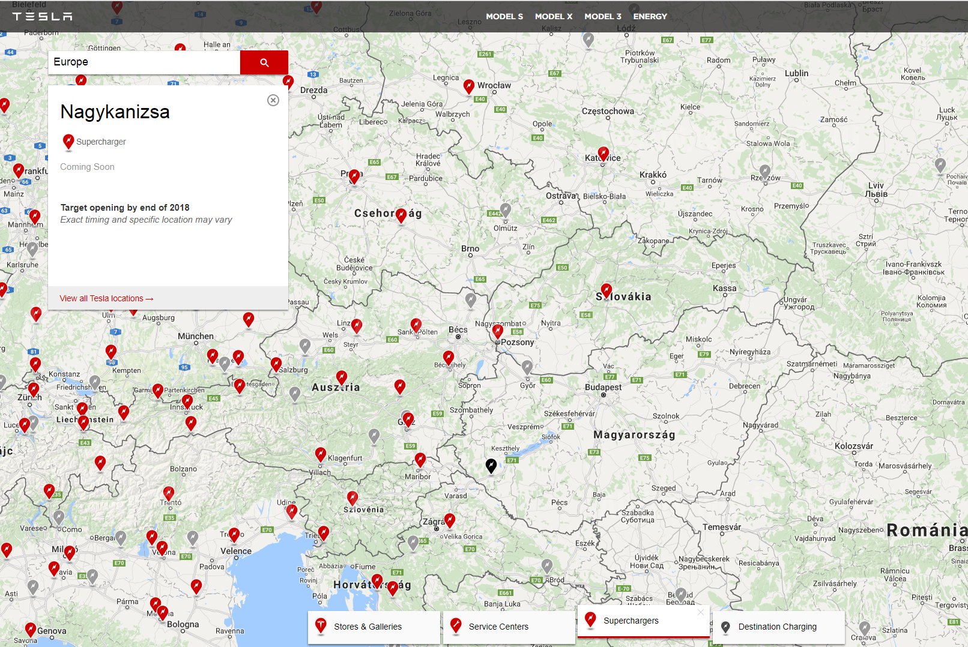Close the Nagykanizsa info panel
Viewport: 968px width, 647px height.
click(x=273, y=100)
